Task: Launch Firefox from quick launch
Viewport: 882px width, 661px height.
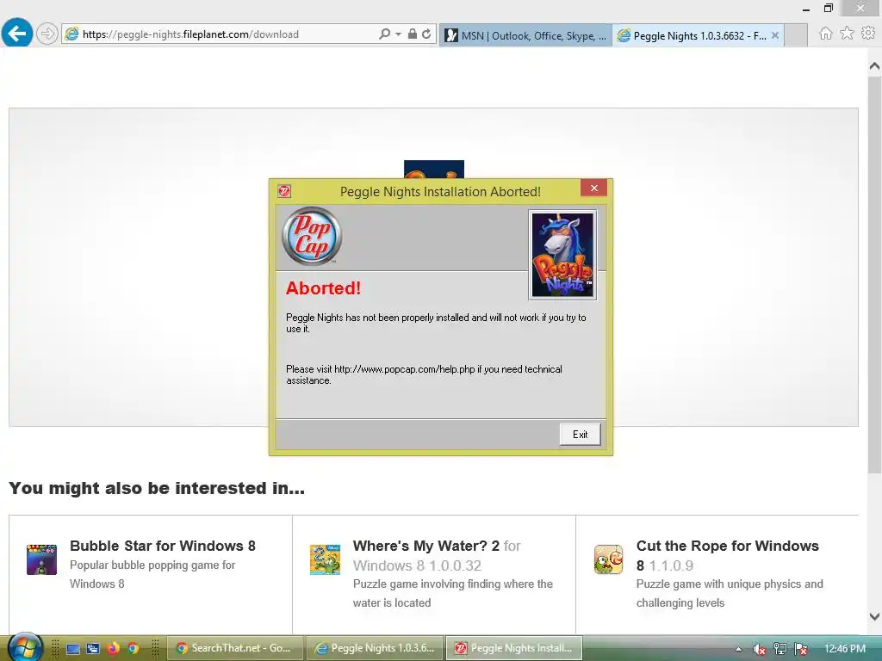Action: tap(113, 648)
